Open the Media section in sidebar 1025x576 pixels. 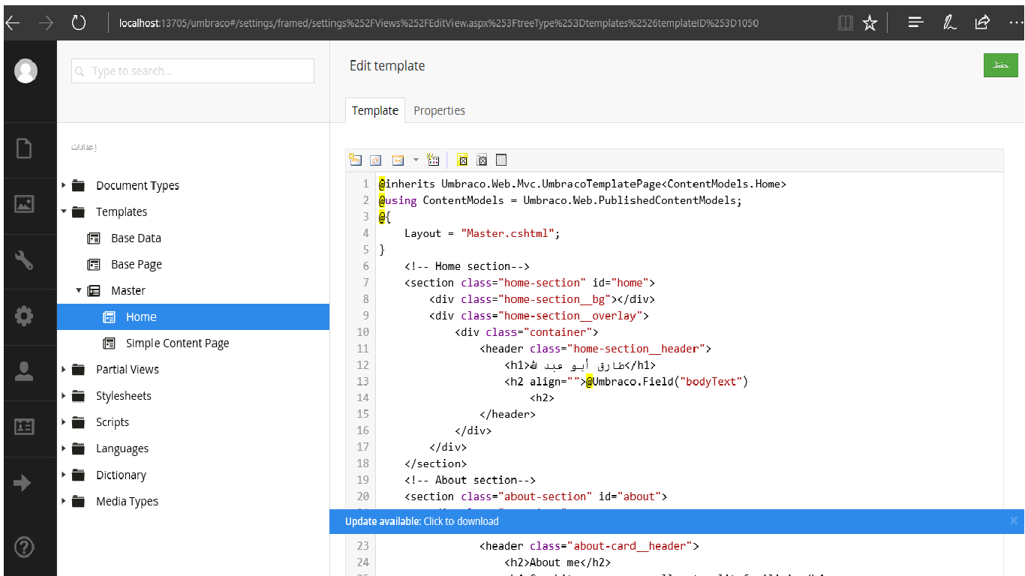(x=24, y=204)
